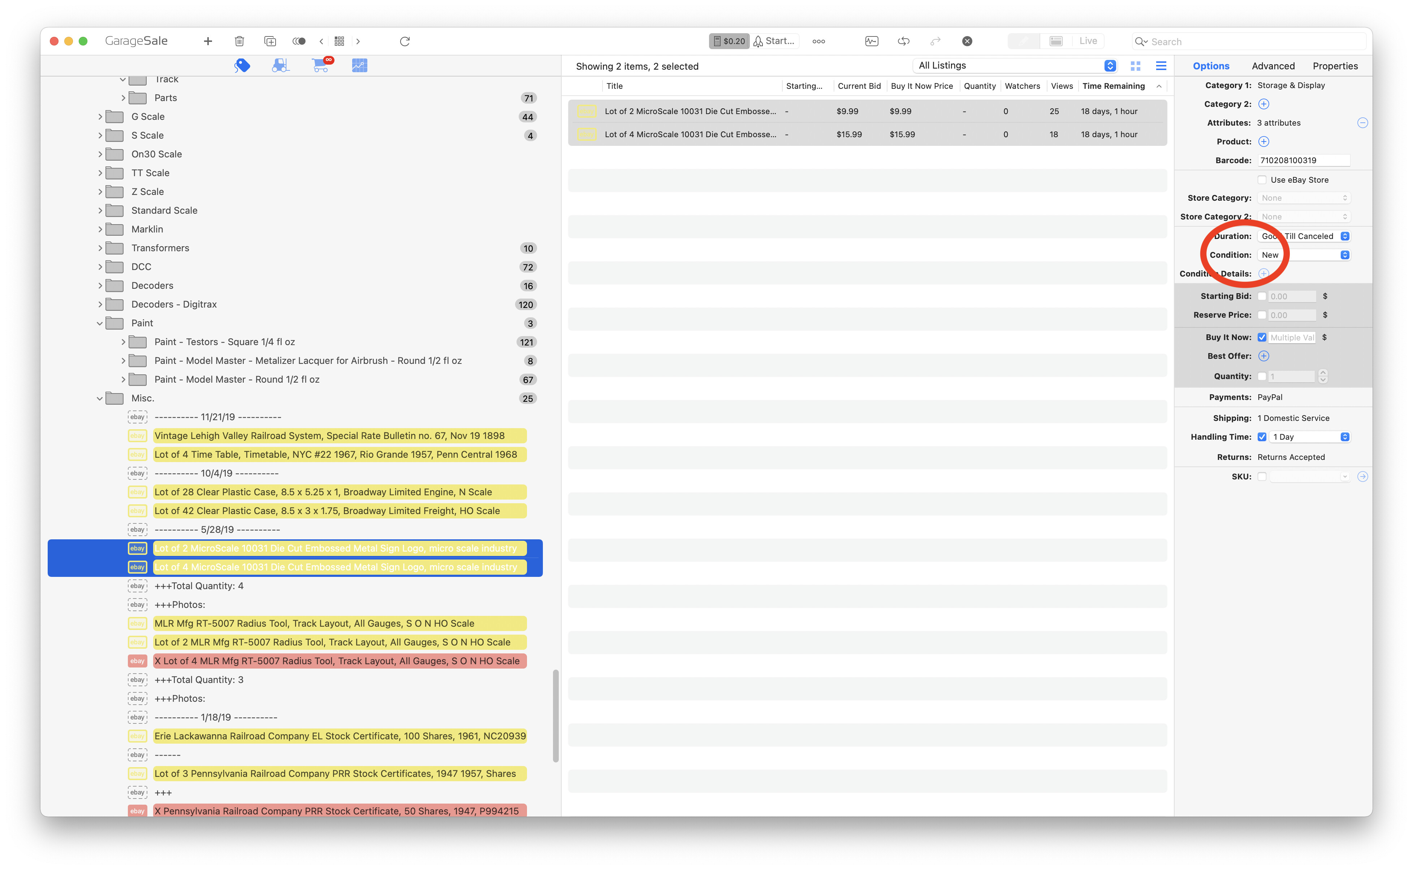Click the preview mode icon next to Live
The height and width of the screenshot is (870, 1413).
[x=1056, y=41]
